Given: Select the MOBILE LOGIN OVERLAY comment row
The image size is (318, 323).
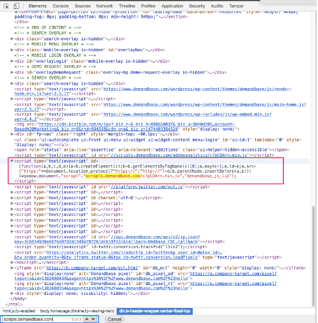Looking at the screenshot, I should [55, 55].
